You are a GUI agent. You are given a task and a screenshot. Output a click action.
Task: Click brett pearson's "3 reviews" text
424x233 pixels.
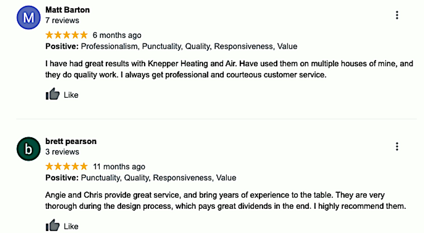(x=62, y=152)
